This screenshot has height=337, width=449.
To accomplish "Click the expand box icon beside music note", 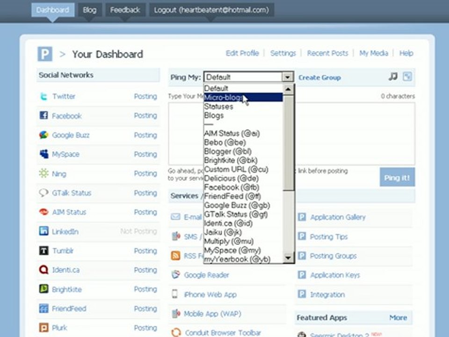I will pyautogui.click(x=407, y=76).
